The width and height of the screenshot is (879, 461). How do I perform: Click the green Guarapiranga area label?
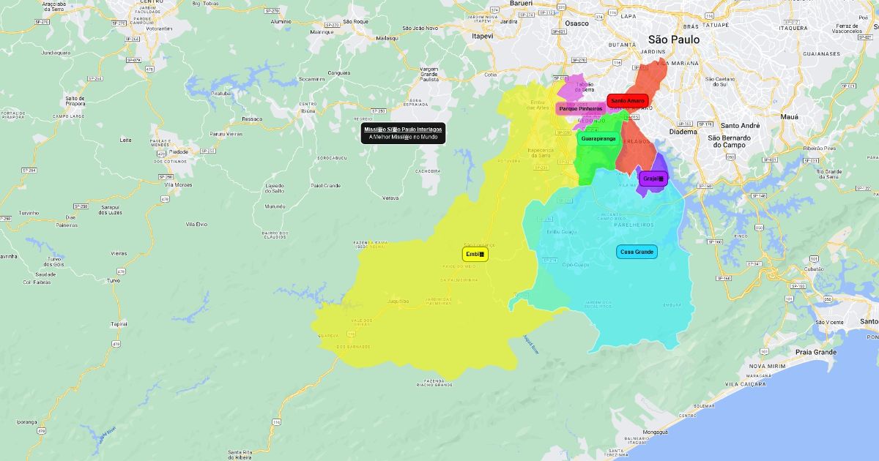598,138
